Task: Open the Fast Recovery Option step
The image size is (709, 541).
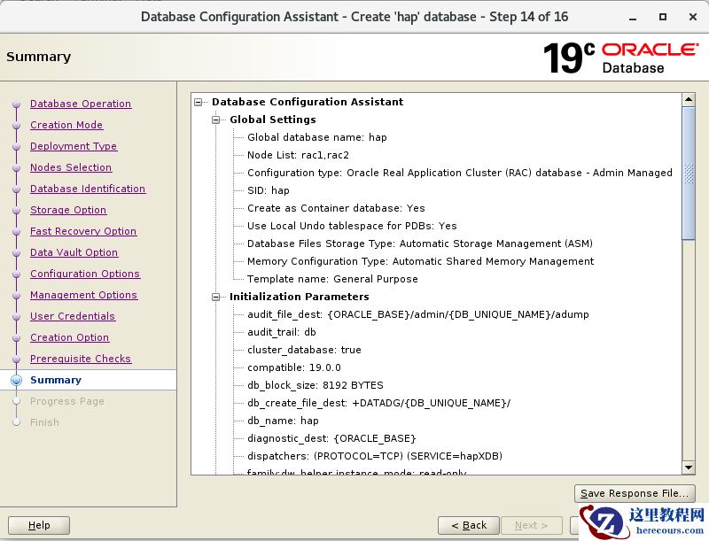Action: click(83, 231)
